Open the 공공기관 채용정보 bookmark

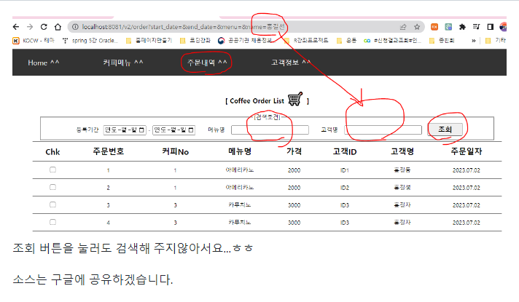(x=247, y=41)
